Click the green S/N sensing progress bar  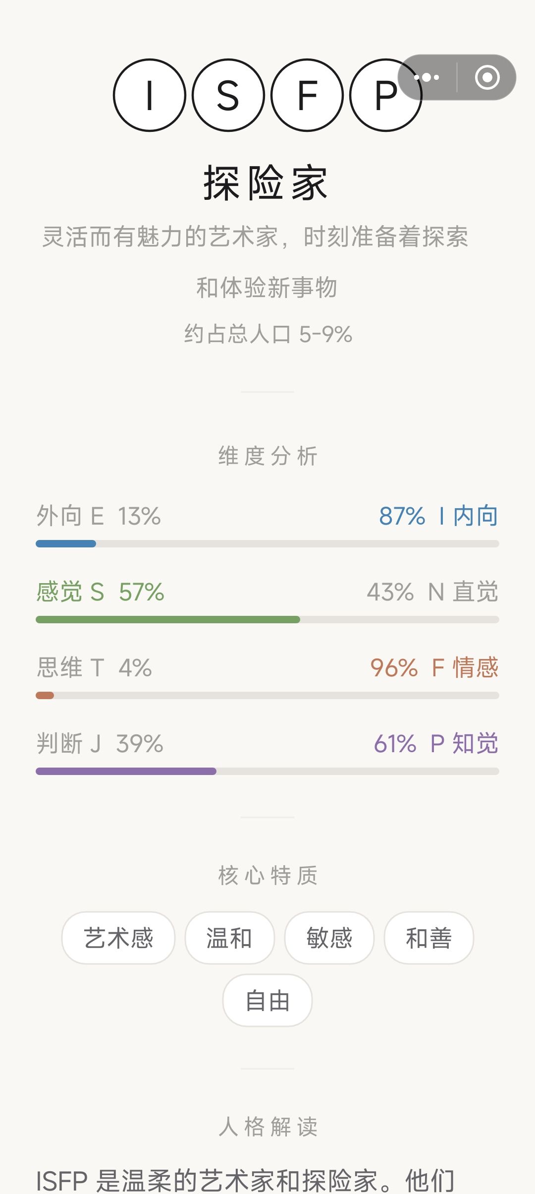[x=267, y=620]
